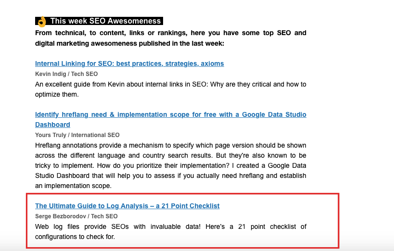Screen dimensions: 394x251
Task: Click the line 'Web log files provide SEOs'
Action: pyautogui.click(x=171, y=226)
